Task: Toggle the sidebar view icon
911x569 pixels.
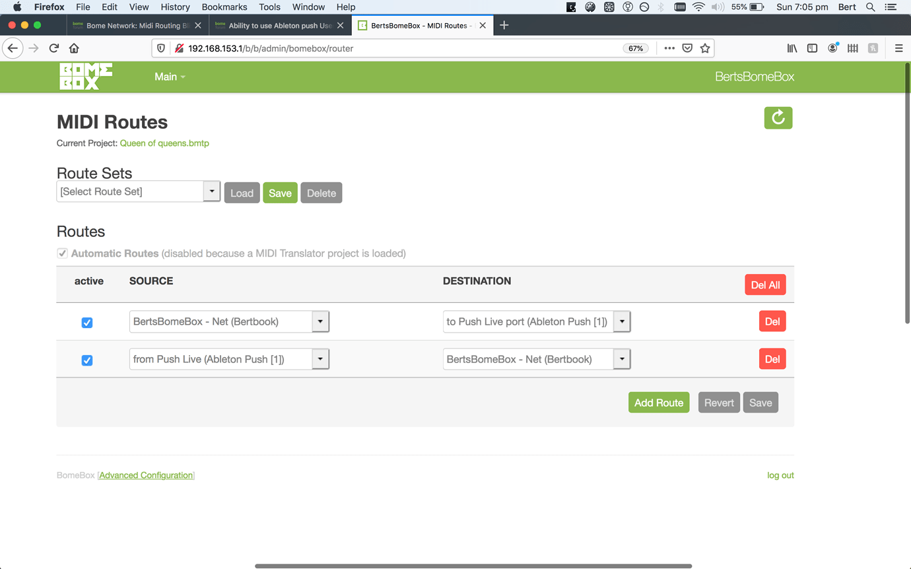Action: coord(812,48)
